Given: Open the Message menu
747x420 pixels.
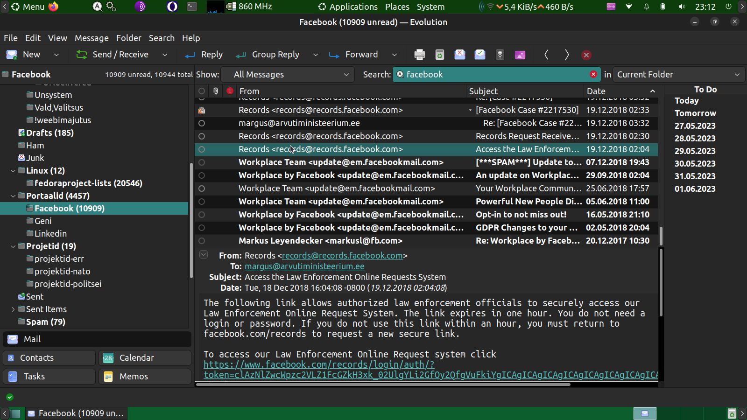Looking at the screenshot, I should click(x=92, y=38).
